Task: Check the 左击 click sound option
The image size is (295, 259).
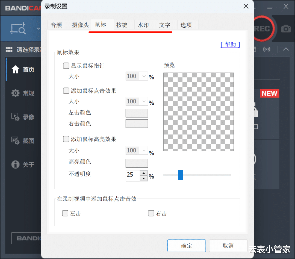Action: tap(65, 213)
